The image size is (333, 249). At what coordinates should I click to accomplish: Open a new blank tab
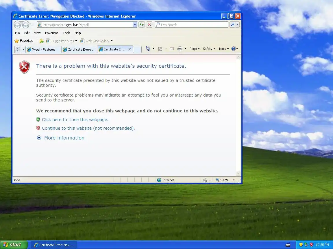click(x=137, y=49)
